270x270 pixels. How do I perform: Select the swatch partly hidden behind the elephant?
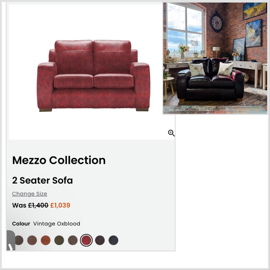[x=19, y=240]
